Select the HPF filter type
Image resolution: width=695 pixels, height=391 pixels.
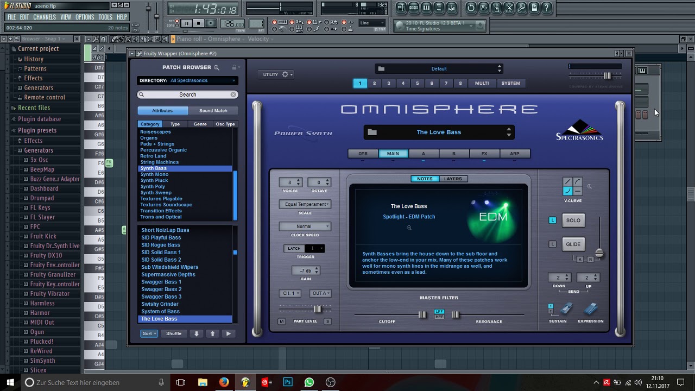pyautogui.click(x=439, y=317)
